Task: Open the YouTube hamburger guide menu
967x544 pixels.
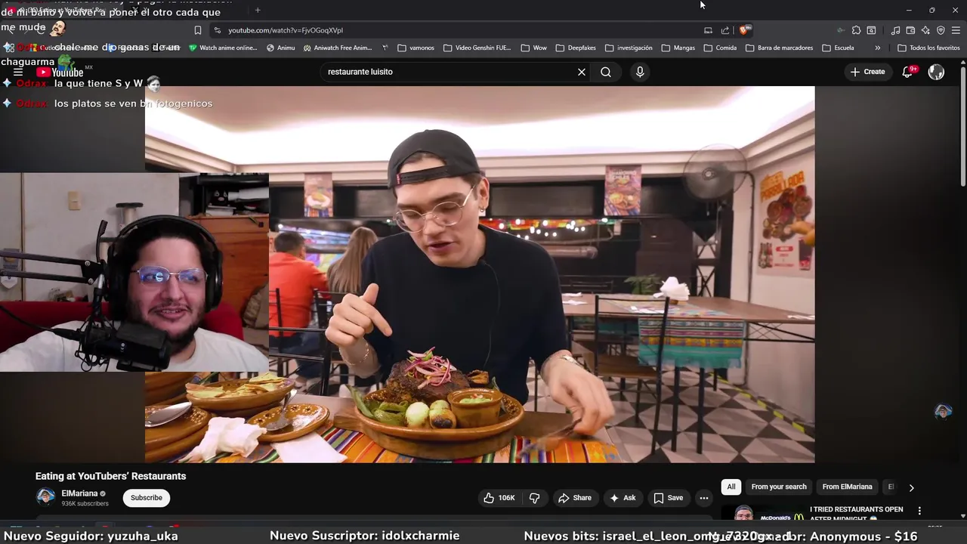Action: (x=18, y=72)
